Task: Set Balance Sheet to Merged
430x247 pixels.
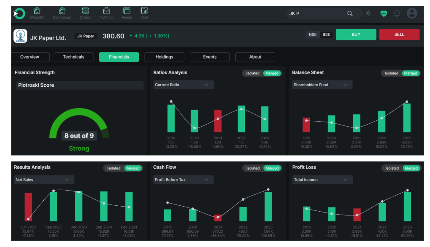Action: coord(411,73)
